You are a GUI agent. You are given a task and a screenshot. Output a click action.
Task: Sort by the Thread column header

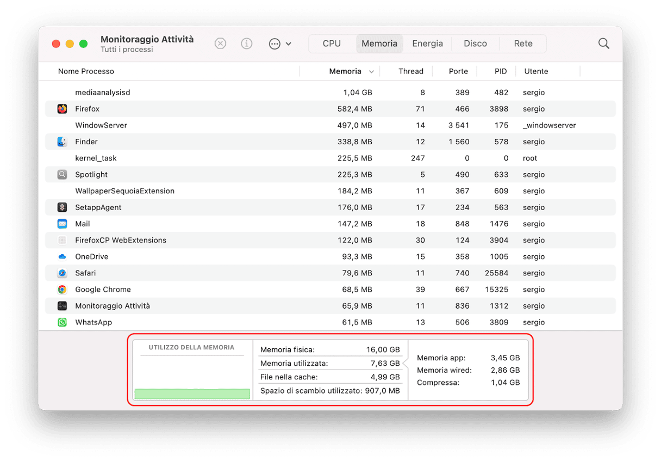tap(411, 71)
